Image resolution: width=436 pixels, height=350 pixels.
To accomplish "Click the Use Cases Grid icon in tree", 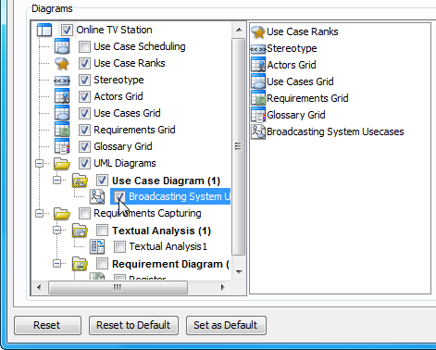I will click(62, 113).
